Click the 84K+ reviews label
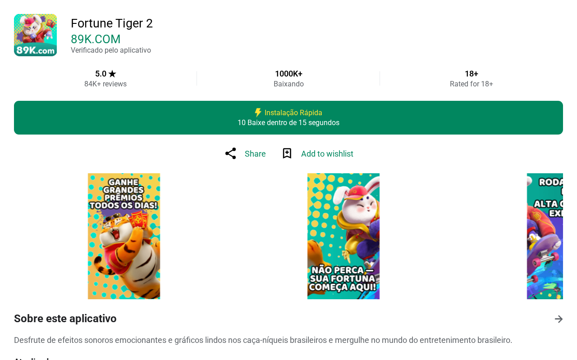Screen dimensions: 577x360 [105, 84]
